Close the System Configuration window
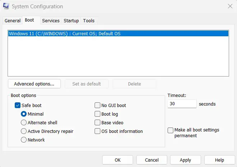 pyautogui.click(x=230, y=6)
